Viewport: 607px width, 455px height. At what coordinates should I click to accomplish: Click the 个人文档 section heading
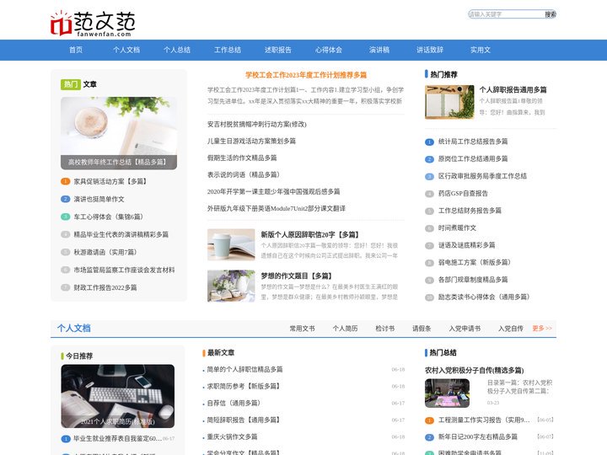coord(74,329)
